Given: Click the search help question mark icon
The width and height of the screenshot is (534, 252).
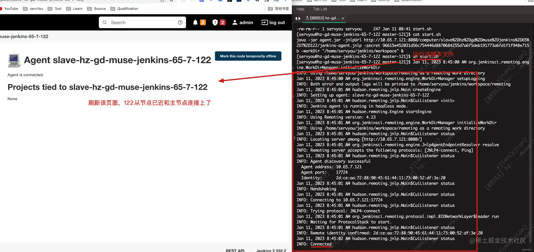Looking at the screenshot, I should tap(180, 23).
